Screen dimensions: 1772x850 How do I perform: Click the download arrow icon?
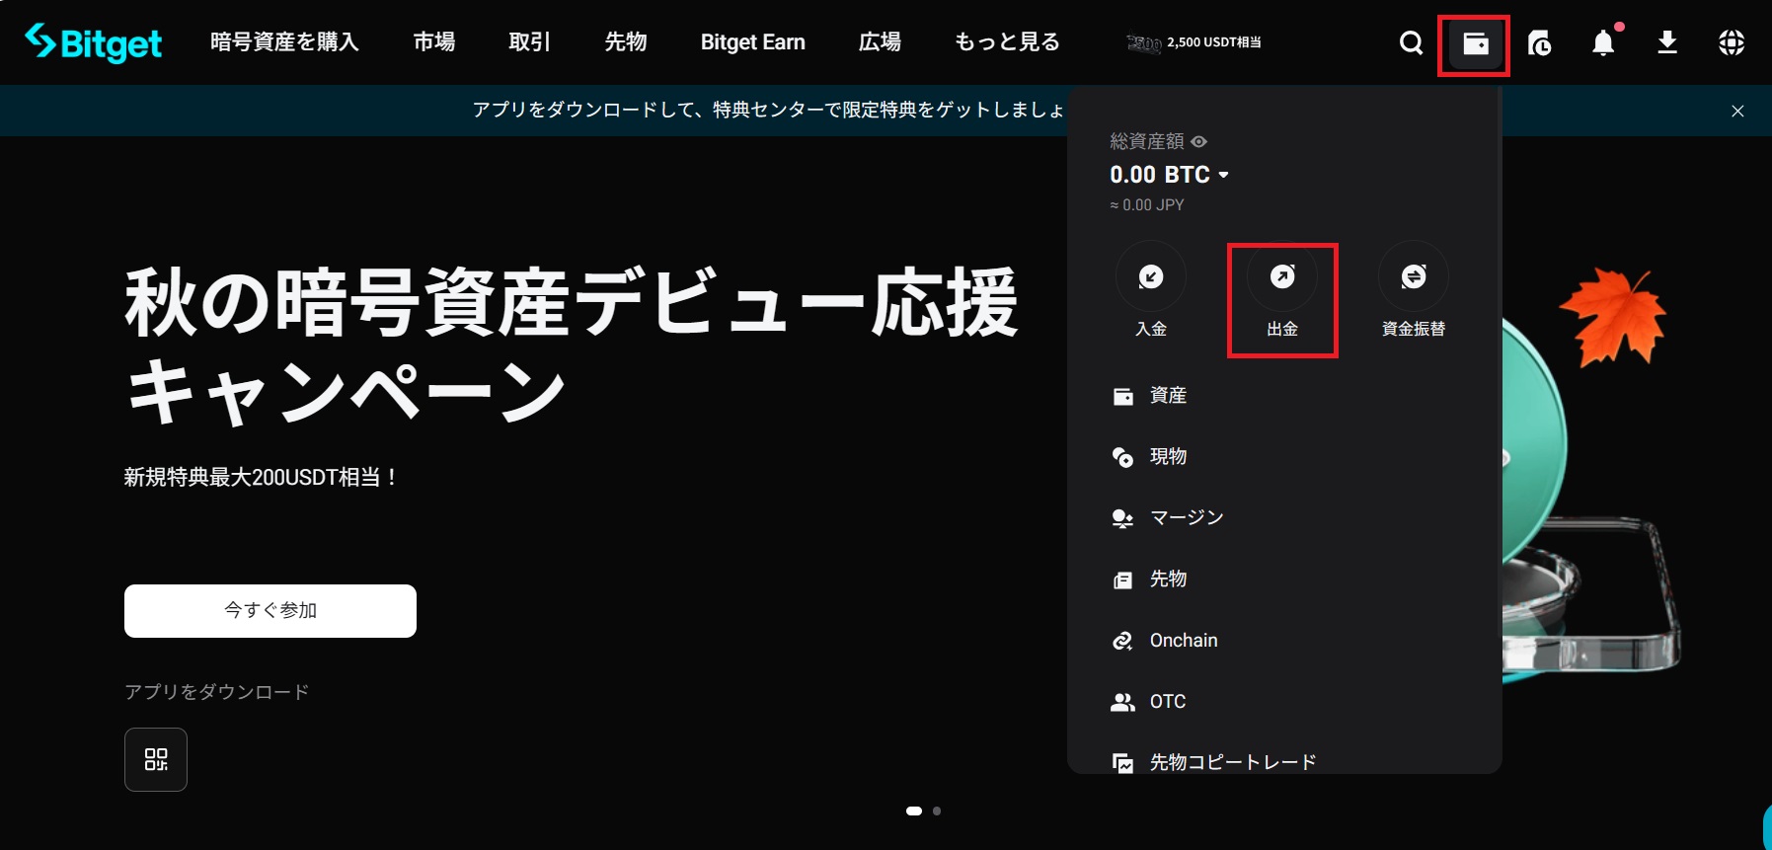click(x=1667, y=43)
